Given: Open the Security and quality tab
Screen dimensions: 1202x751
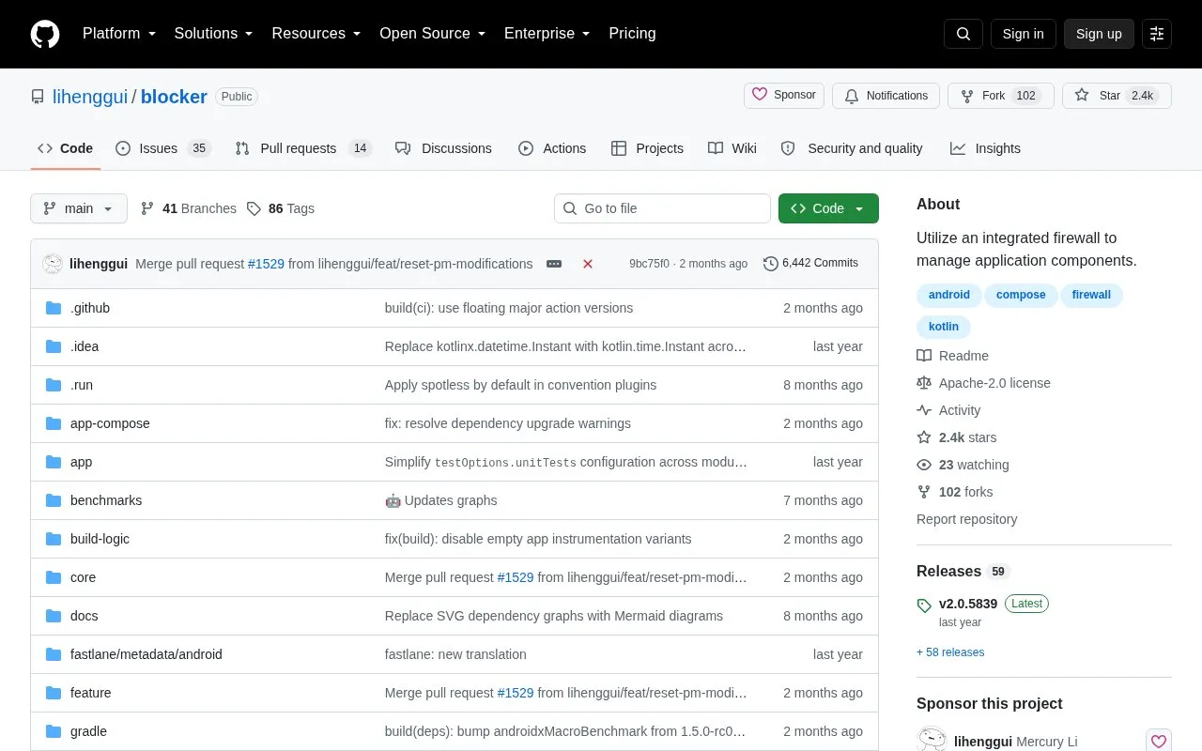Looking at the screenshot, I should [x=852, y=148].
